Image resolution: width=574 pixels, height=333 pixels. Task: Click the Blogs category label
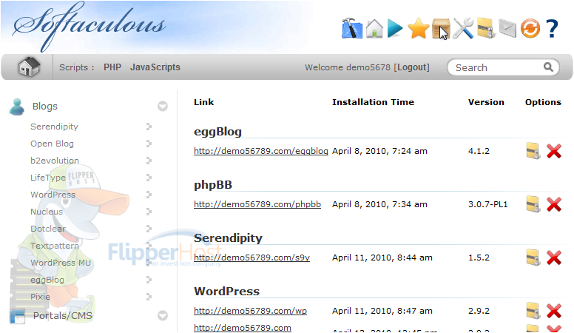[44, 107]
